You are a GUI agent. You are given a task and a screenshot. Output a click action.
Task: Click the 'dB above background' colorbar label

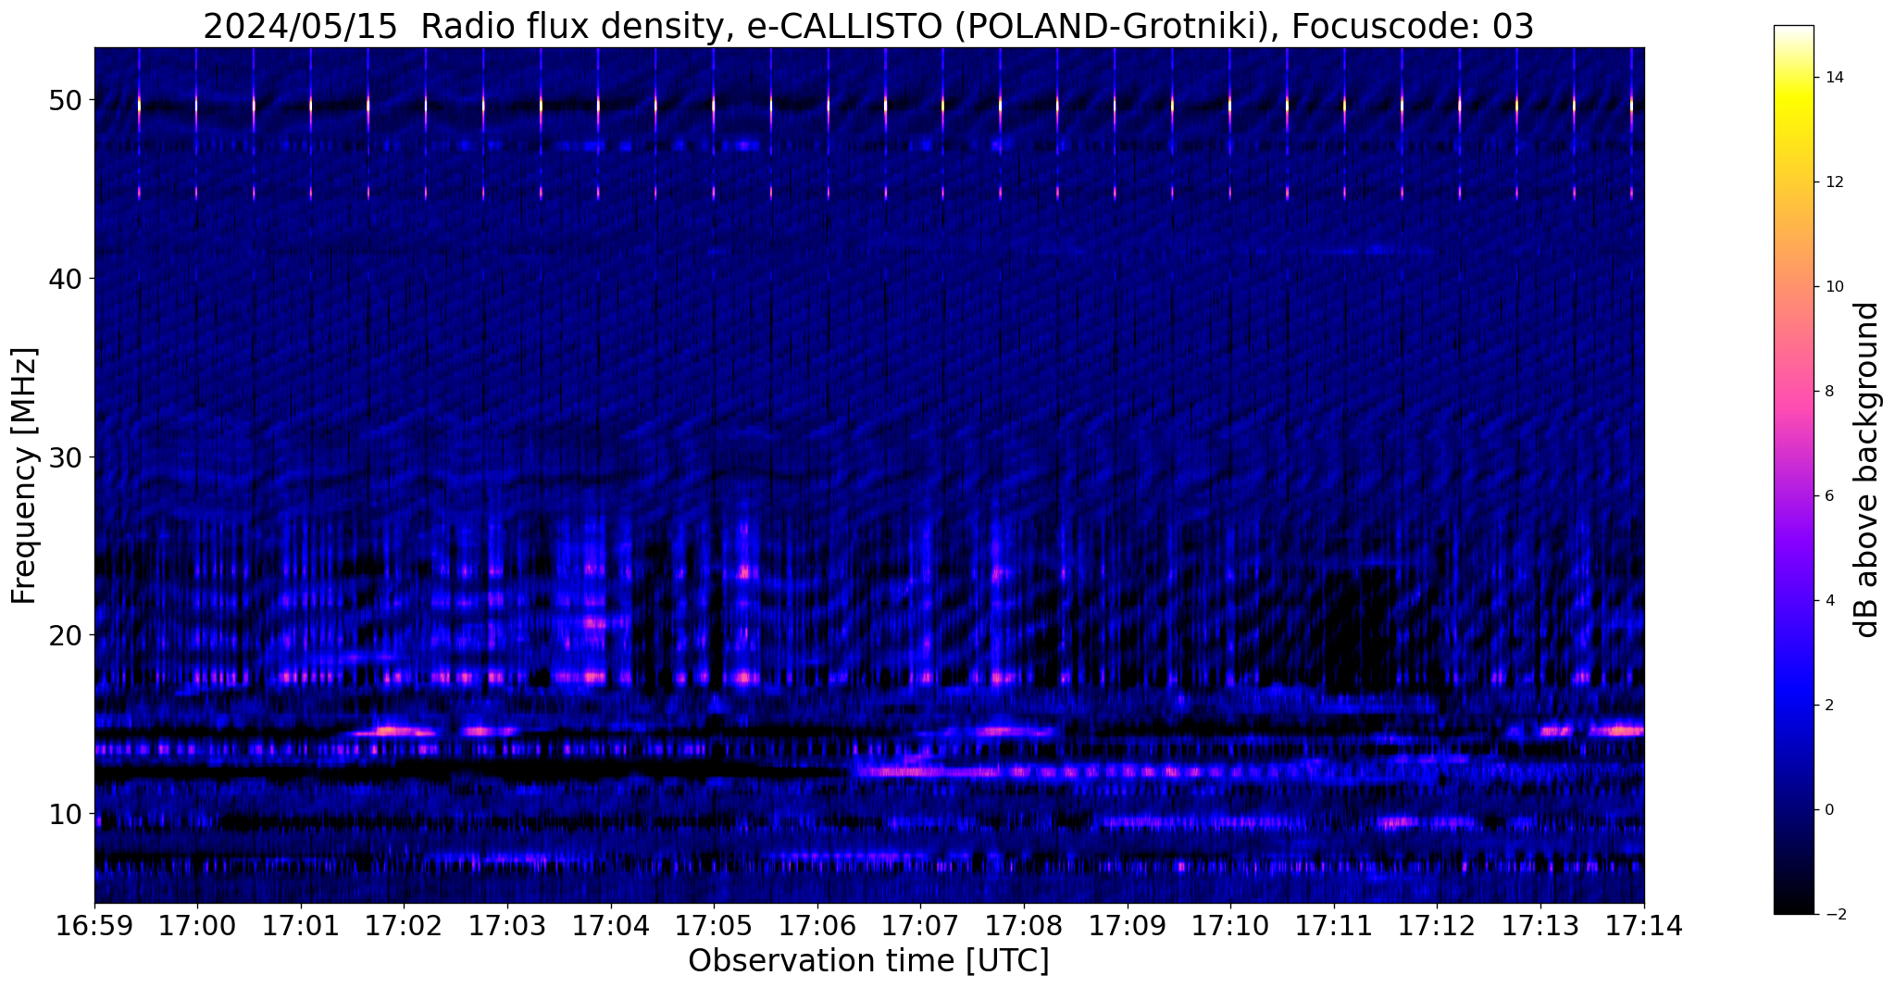click(1868, 469)
